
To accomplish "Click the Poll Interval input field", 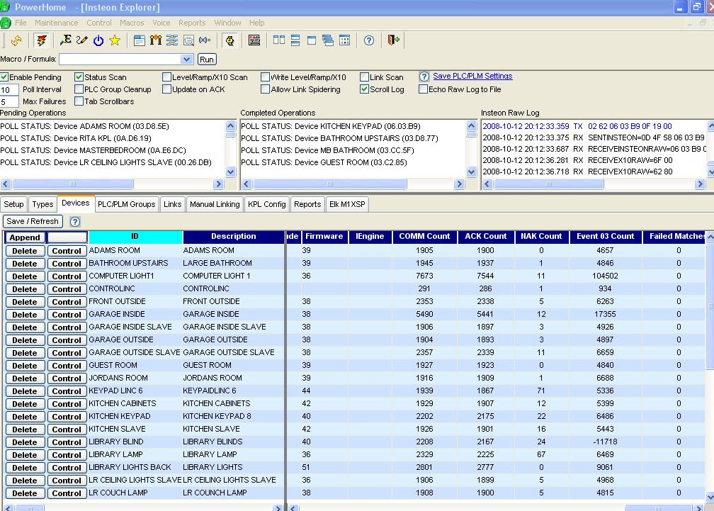I will pos(9,90).
